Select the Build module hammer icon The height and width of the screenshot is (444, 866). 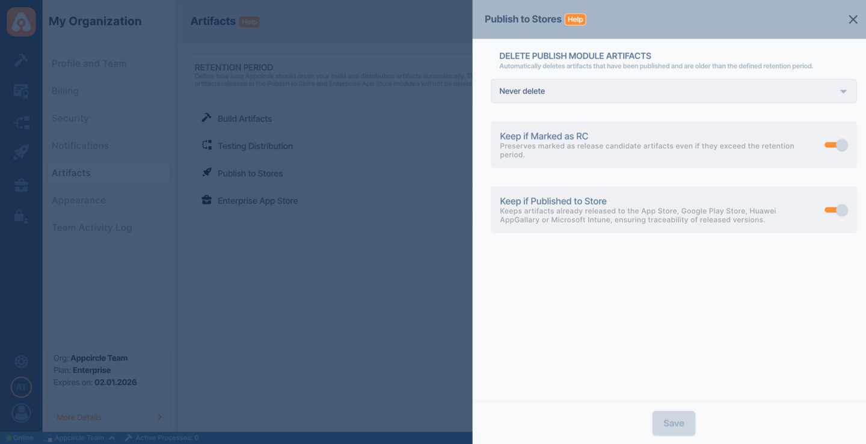(21, 59)
